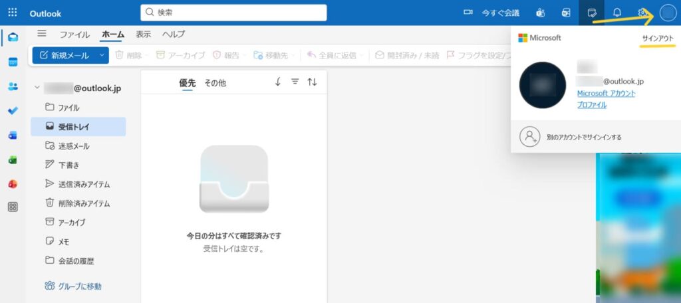Open the Outlook send-to-OneNote header icon
Screen dimensions: 681x303
coord(566,13)
